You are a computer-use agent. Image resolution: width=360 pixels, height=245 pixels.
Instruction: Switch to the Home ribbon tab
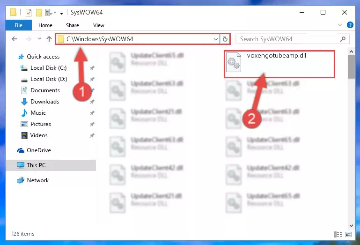[x=45, y=25]
